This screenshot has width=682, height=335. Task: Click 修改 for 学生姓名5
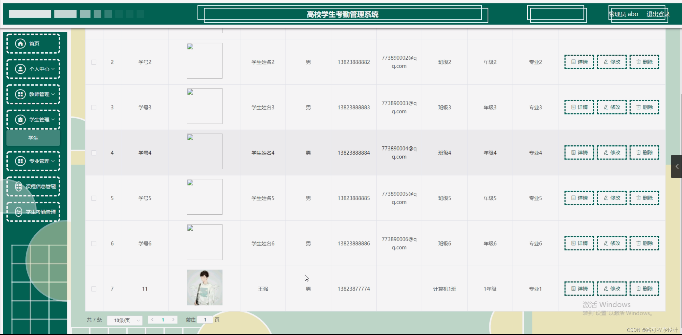[x=612, y=198]
